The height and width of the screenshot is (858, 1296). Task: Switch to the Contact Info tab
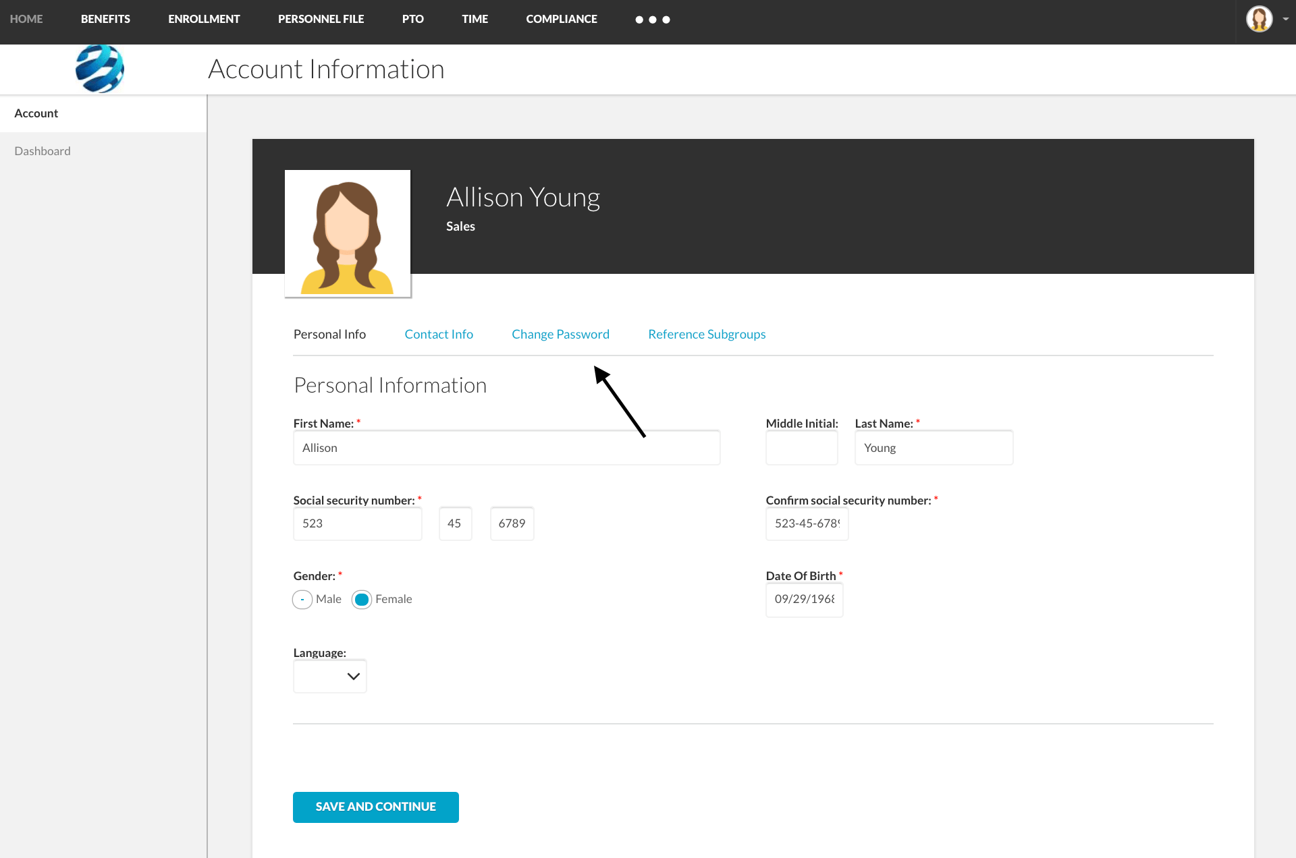pos(438,334)
